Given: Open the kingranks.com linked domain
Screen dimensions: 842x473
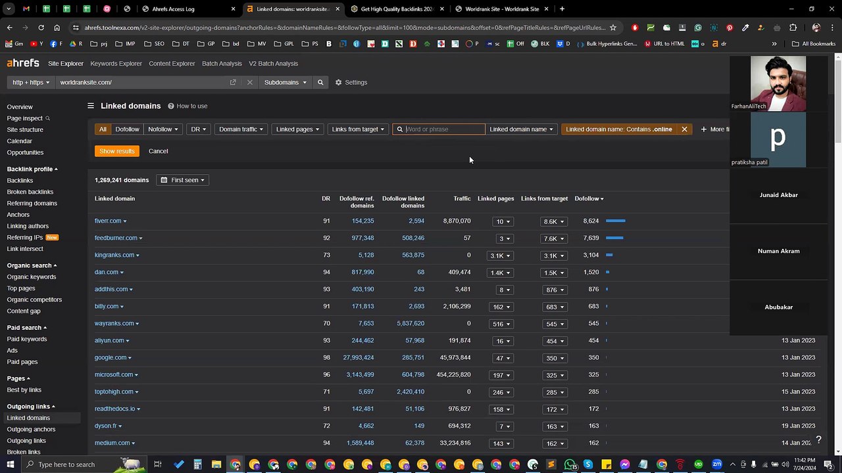Looking at the screenshot, I should click(114, 255).
